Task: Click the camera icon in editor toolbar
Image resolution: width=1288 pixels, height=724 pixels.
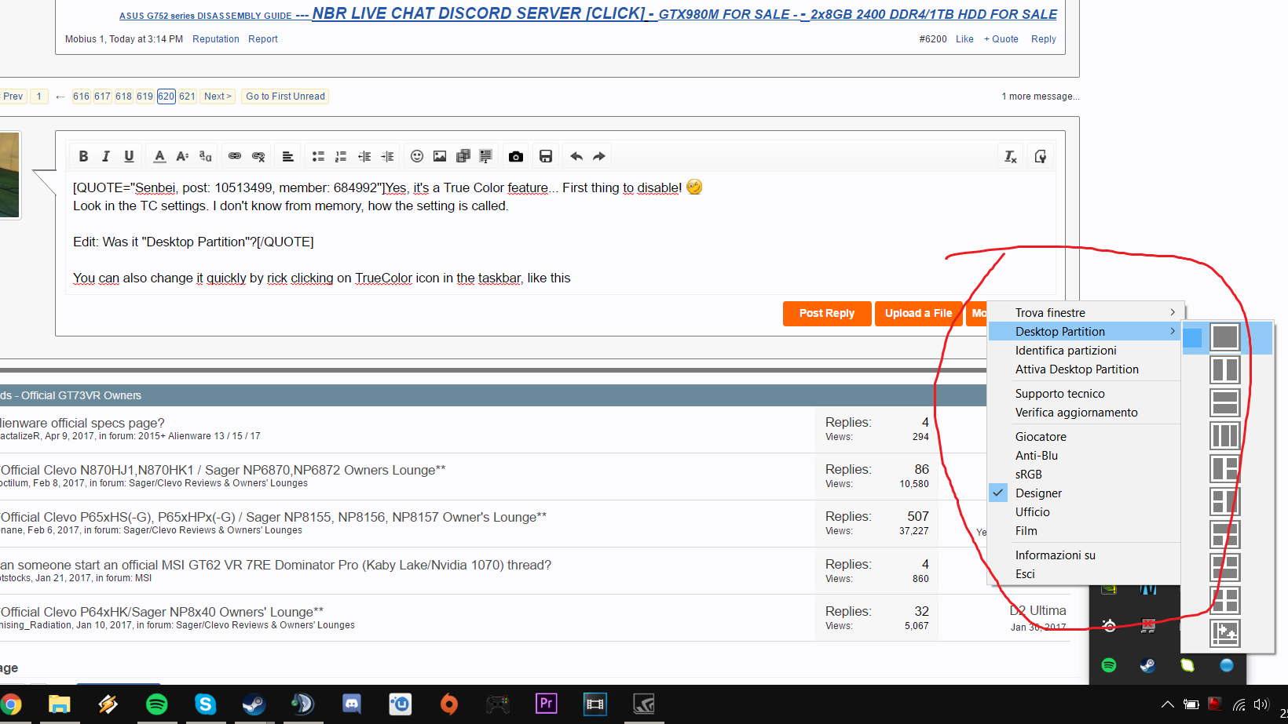Action: click(516, 156)
